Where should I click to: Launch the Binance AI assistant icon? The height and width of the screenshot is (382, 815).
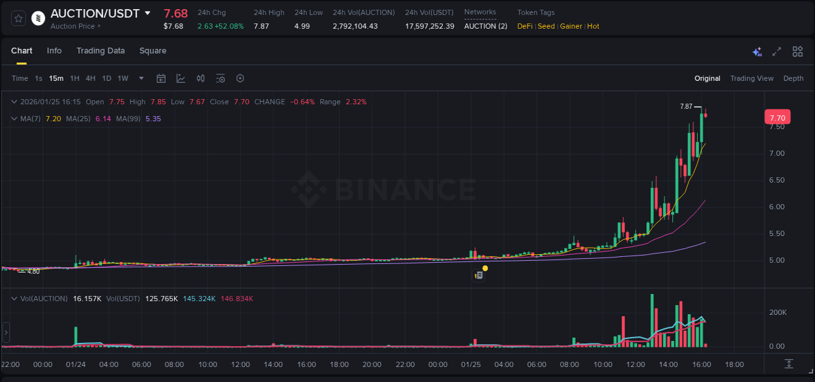757,51
